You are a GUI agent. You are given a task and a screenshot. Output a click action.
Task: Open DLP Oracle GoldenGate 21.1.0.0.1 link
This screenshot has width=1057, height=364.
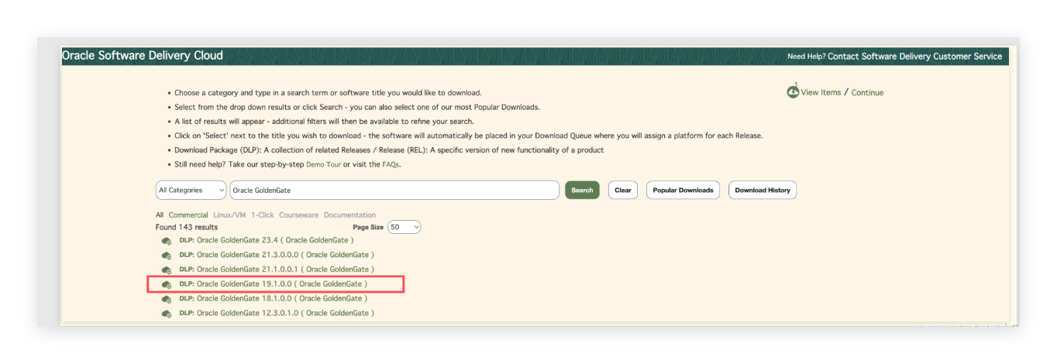(x=277, y=270)
